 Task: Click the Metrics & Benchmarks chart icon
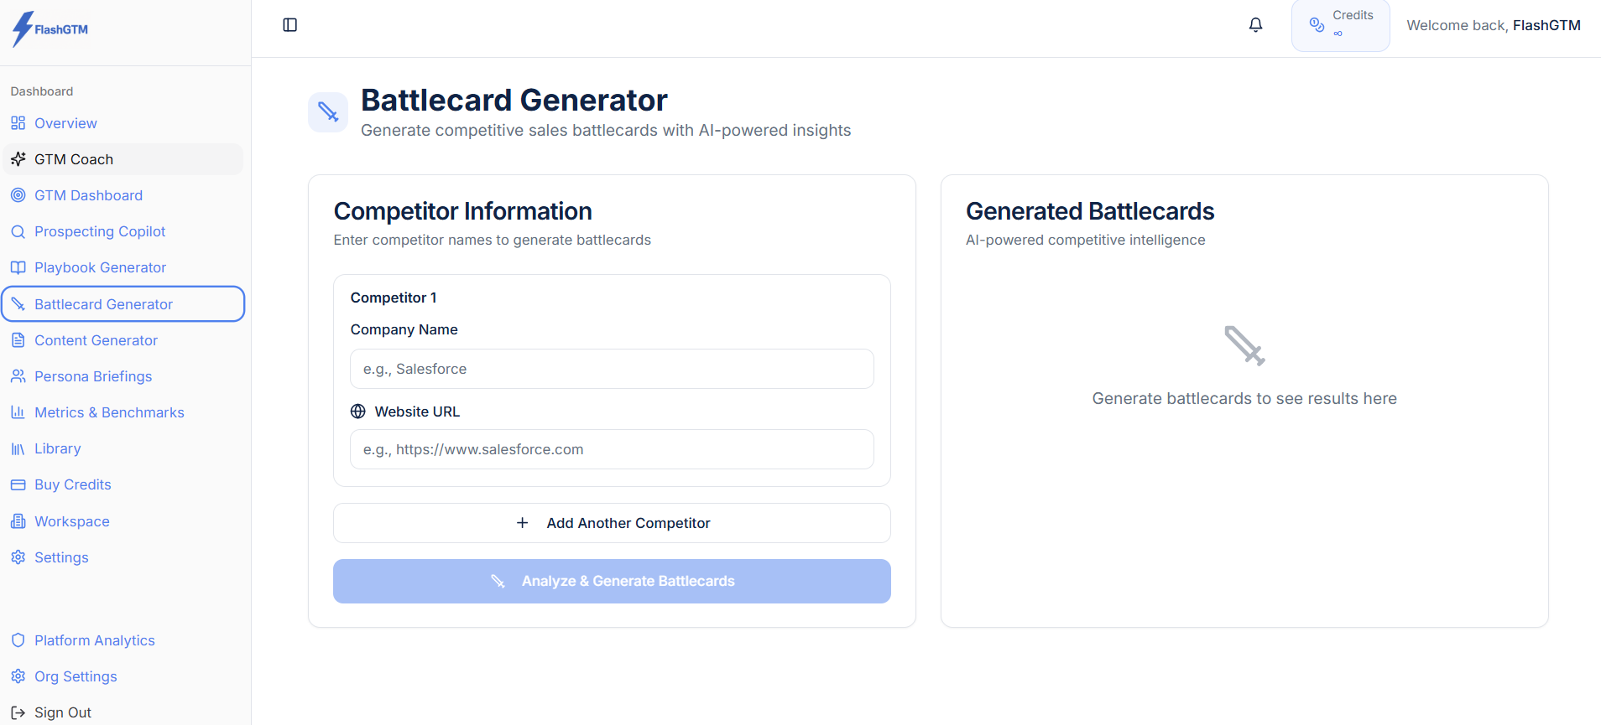18,412
